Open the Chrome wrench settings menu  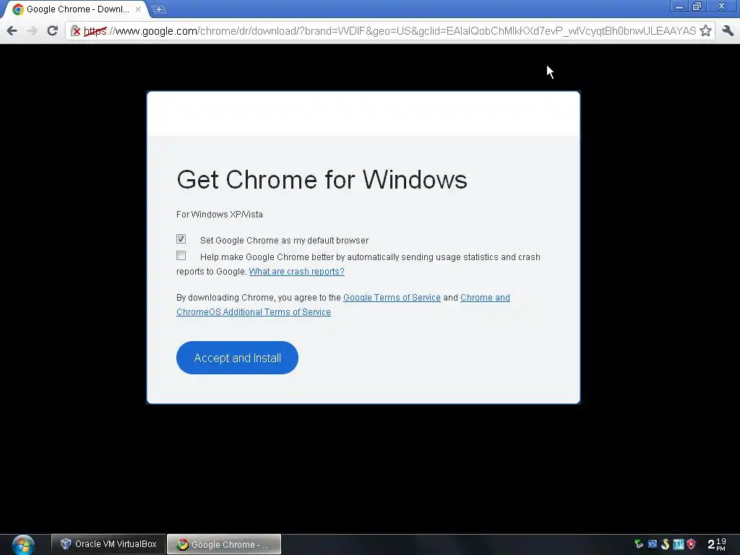pos(728,31)
